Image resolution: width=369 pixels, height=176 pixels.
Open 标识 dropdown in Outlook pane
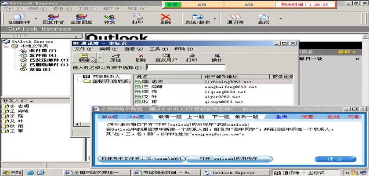point(347,52)
